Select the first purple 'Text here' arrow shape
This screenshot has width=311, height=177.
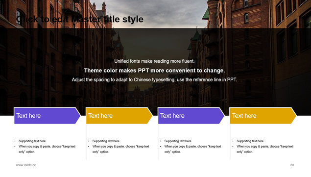pos(47,116)
